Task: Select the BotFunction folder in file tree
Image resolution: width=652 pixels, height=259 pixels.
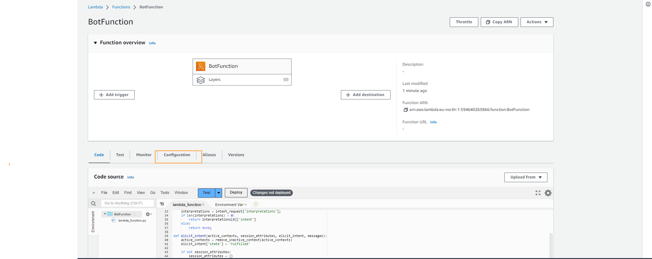Action: [123, 214]
